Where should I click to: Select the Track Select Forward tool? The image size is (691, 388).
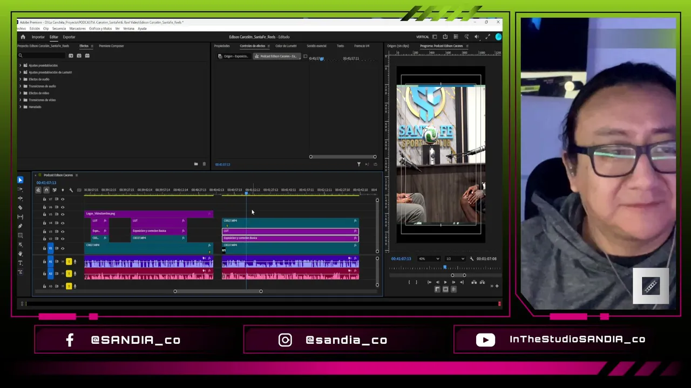(x=21, y=189)
